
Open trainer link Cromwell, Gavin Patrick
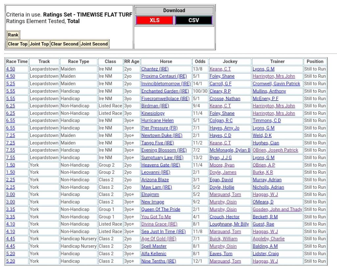tap(276, 84)
